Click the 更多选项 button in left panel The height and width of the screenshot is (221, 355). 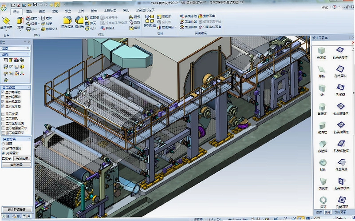(x=16, y=165)
